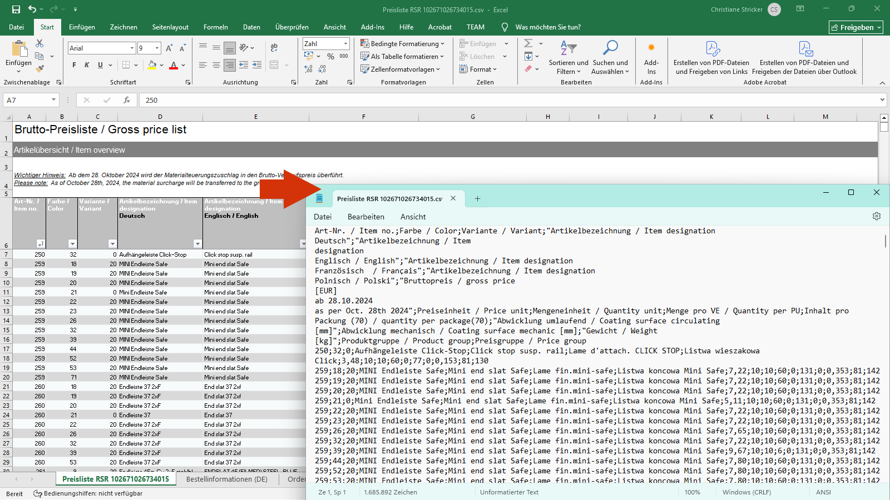Image resolution: width=890 pixels, height=500 pixels.
Task: Apply the yellow fill color bucket
Action: click(x=152, y=65)
